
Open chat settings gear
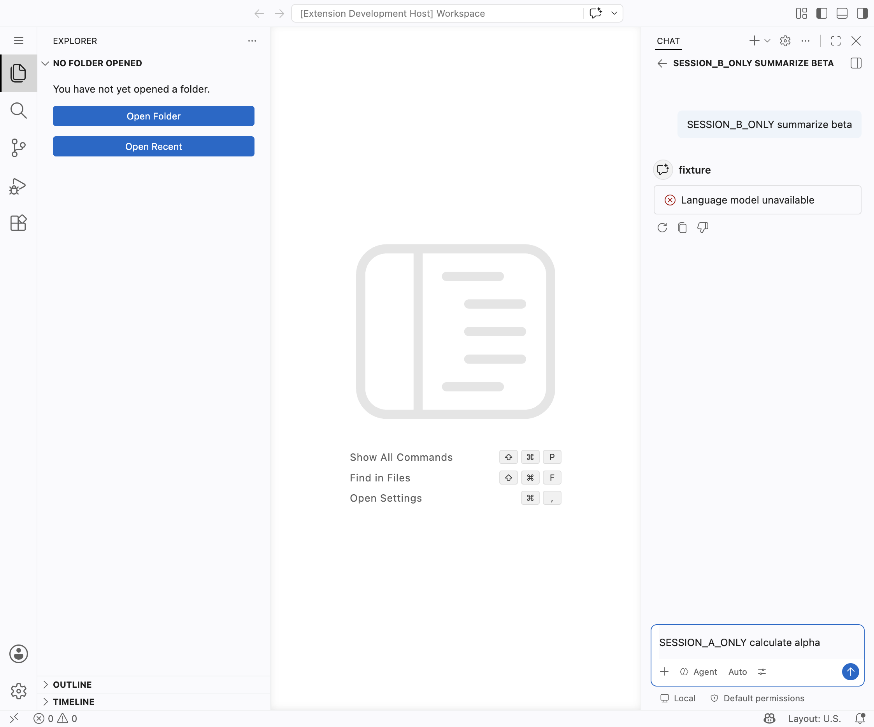coord(785,41)
